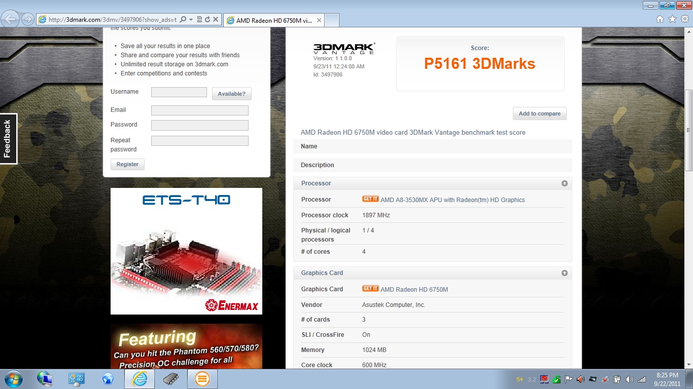Close the AMD Radeon HD 6750M tab

(319, 20)
